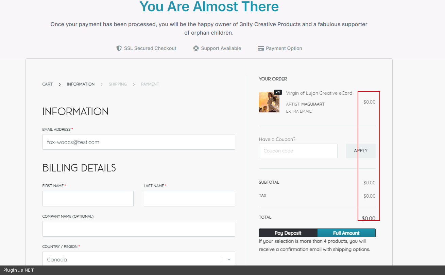Image resolution: width=445 pixels, height=275 pixels.
Task: Select the Information breadcrumb step
Action: click(81, 84)
